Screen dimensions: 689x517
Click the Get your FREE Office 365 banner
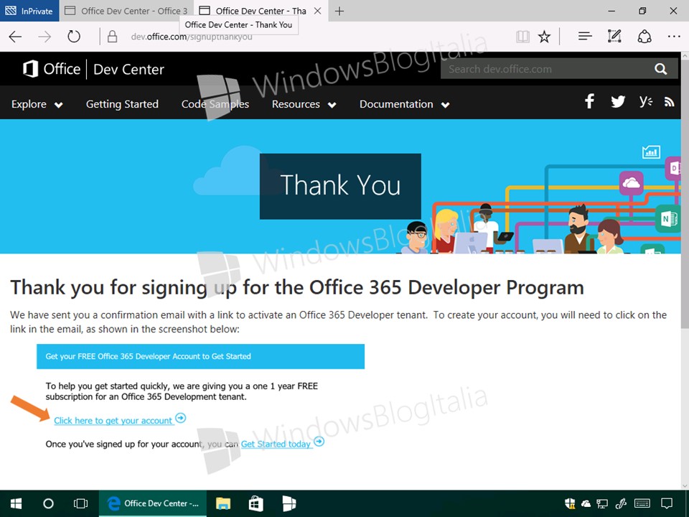coord(200,356)
